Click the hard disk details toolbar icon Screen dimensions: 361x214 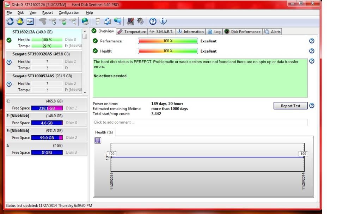coord(30,22)
